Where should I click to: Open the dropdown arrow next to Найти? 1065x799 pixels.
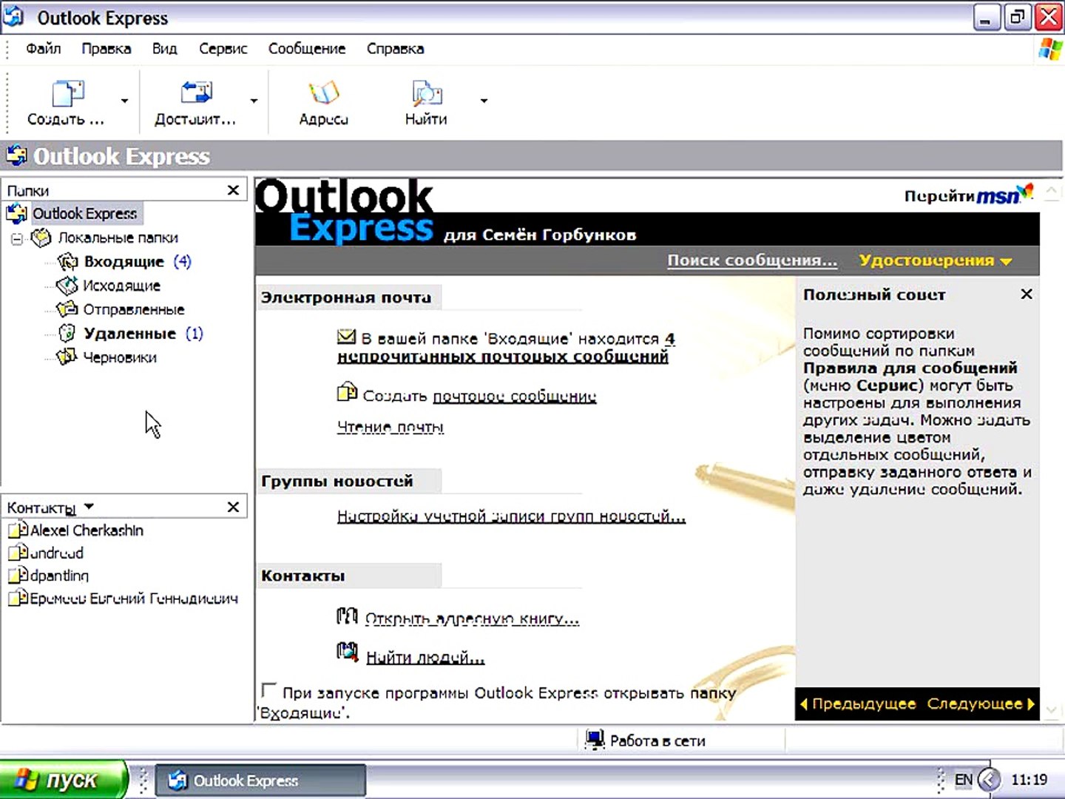click(484, 101)
